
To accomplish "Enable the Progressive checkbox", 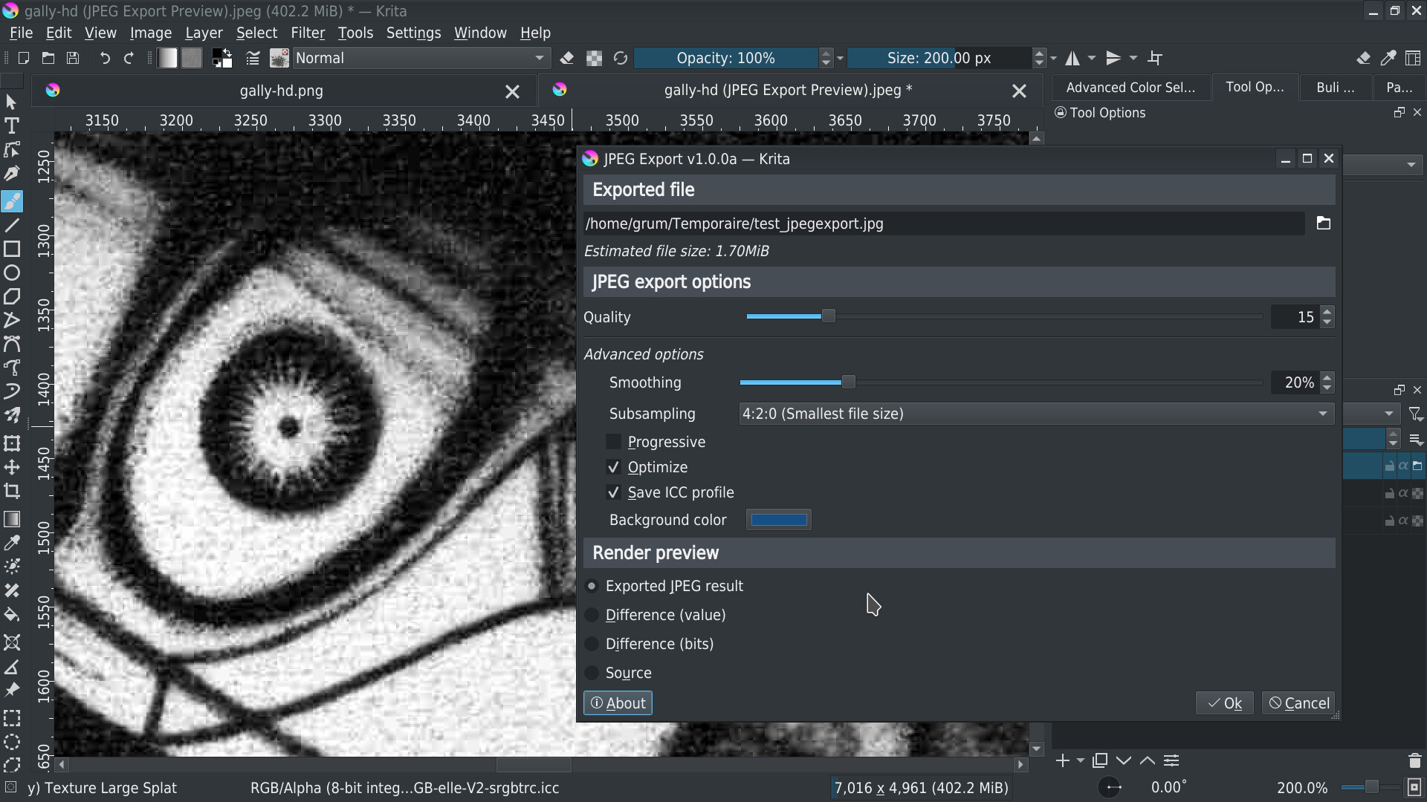I will tap(613, 442).
